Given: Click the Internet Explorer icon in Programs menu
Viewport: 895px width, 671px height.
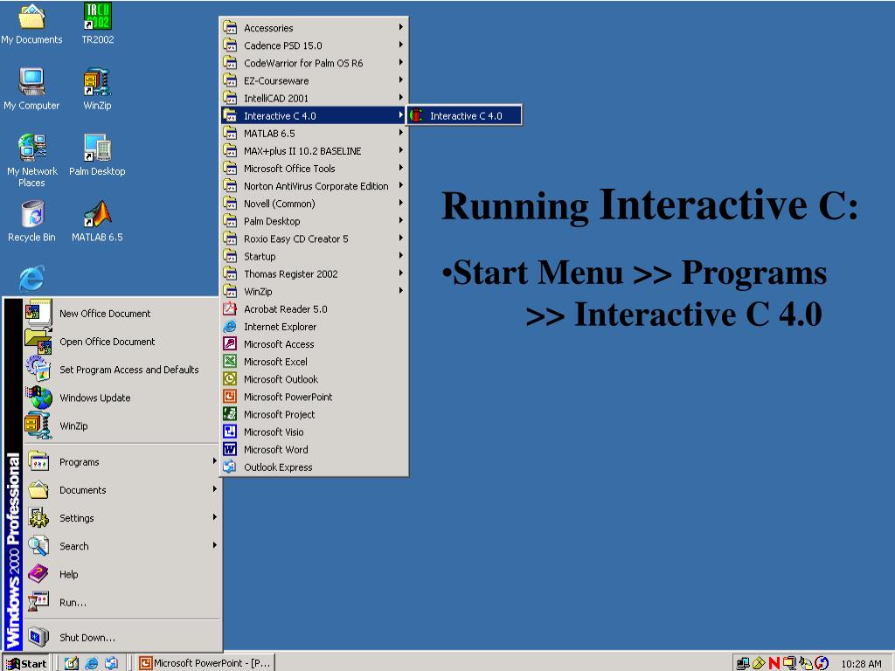Looking at the screenshot, I should [x=230, y=327].
